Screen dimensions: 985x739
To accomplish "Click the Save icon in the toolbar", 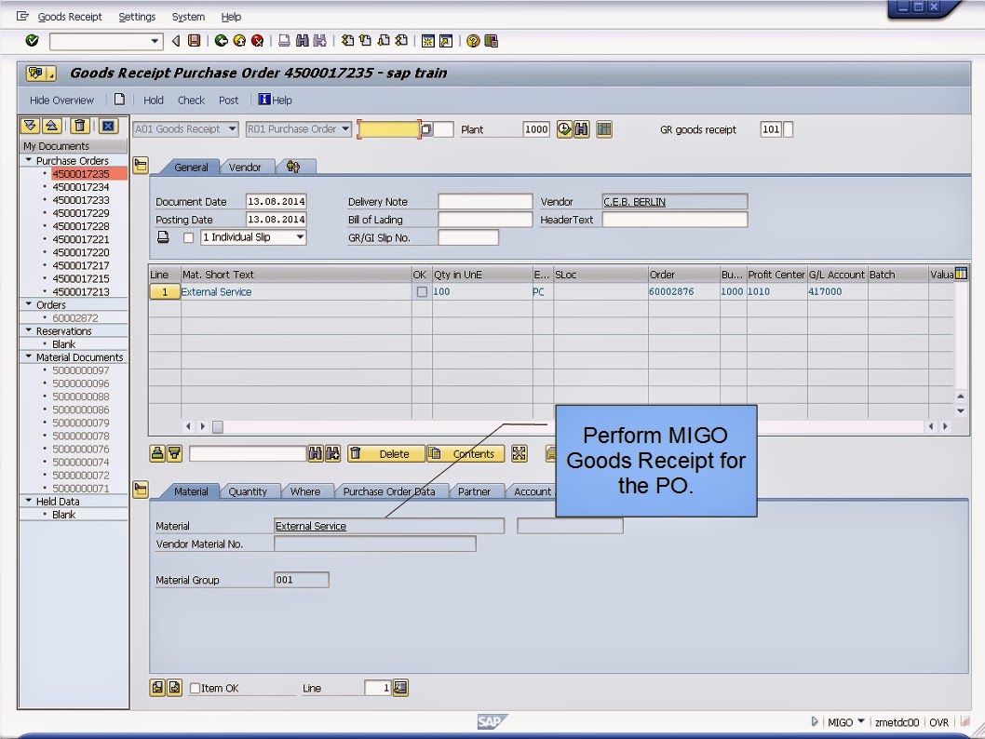I will click(195, 40).
